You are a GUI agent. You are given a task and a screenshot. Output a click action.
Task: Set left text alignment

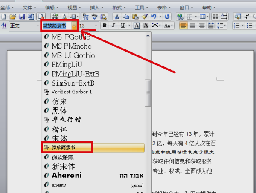coord(183,26)
